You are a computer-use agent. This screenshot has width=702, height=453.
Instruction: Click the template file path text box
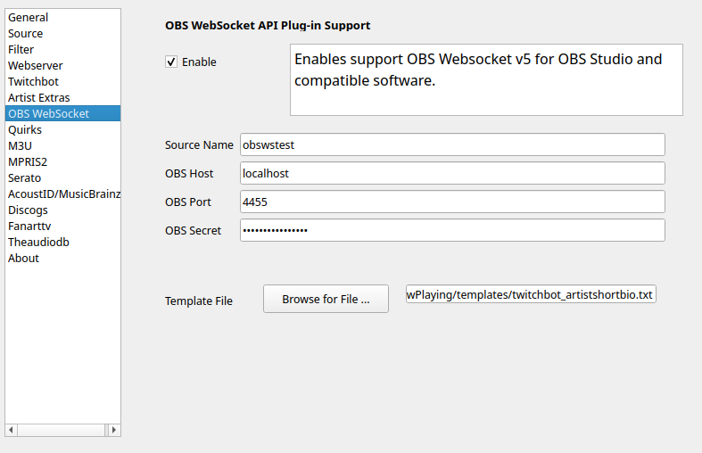point(531,294)
